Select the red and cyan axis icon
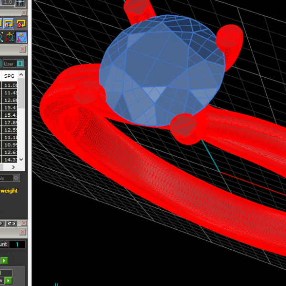 (9, 37)
